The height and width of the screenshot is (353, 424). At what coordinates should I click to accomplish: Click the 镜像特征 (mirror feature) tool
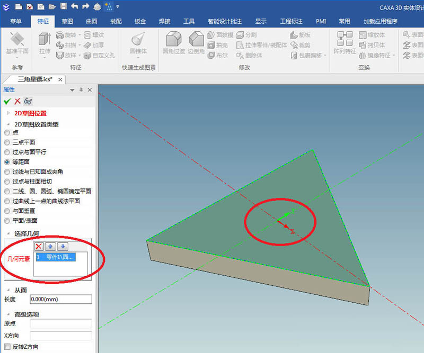pos(375,56)
